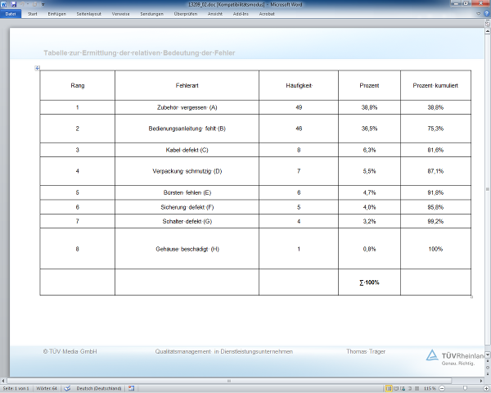The image size is (491, 393).
Task: Switch to Draft view icon
Action: coord(417,388)
